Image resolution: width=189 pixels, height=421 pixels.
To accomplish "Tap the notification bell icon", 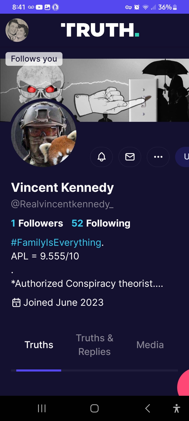I will click(x=101, y=157).
